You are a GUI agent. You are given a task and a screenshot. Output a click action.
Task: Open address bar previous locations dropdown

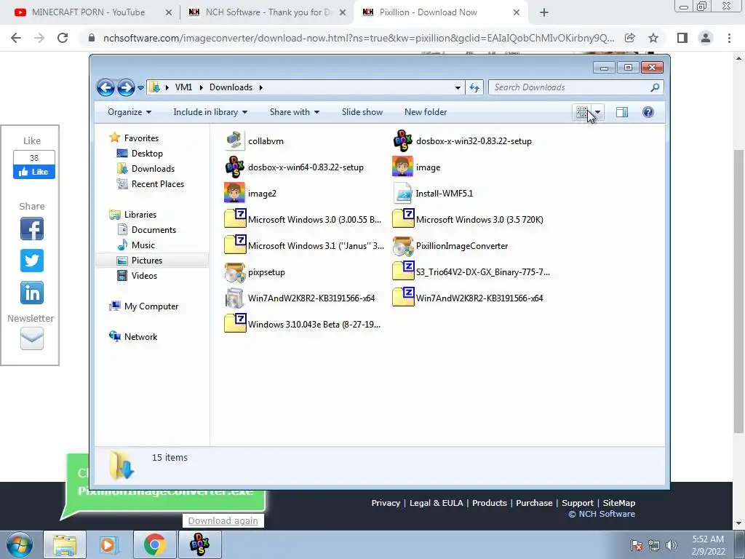[x=458, y=87]
